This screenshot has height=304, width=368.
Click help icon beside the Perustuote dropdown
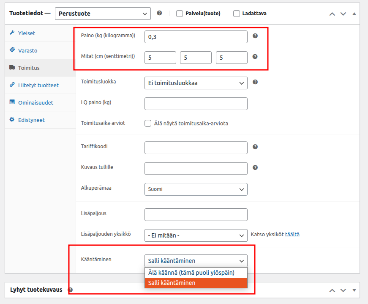click(159, 13)
